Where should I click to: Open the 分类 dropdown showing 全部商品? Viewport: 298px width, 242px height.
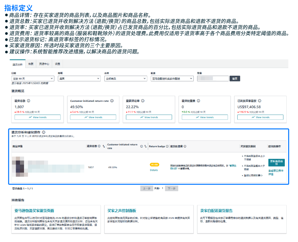126,79
